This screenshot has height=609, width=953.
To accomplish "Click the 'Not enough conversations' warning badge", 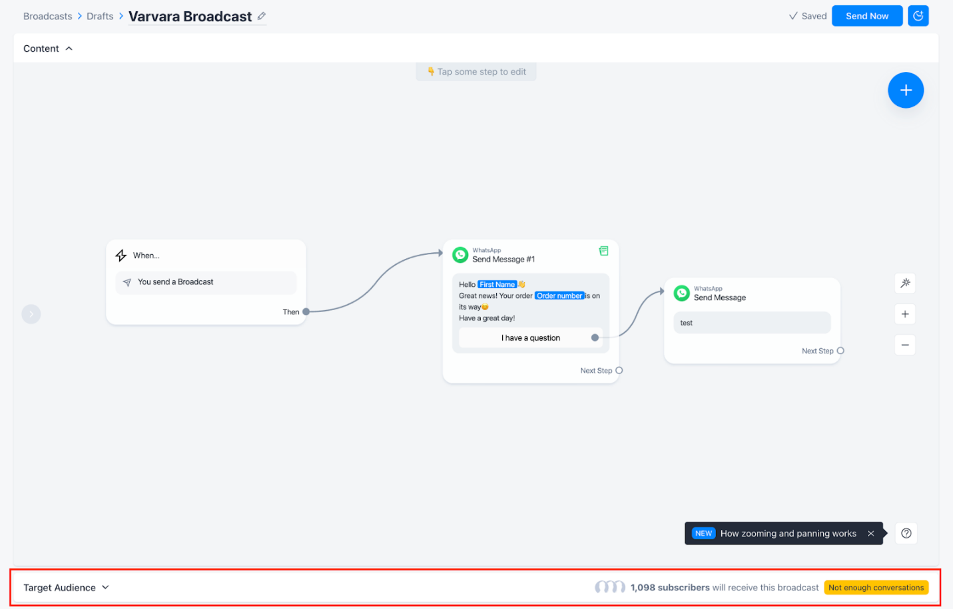I will coord(876,588).
